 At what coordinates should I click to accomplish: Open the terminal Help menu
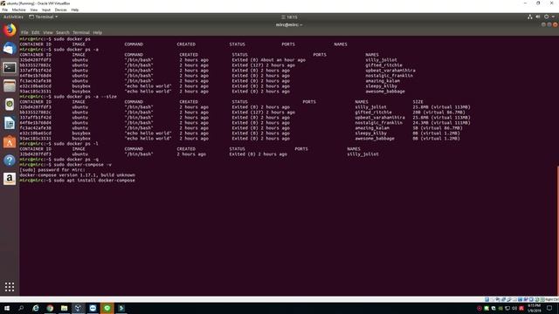[x=97, y=32]
